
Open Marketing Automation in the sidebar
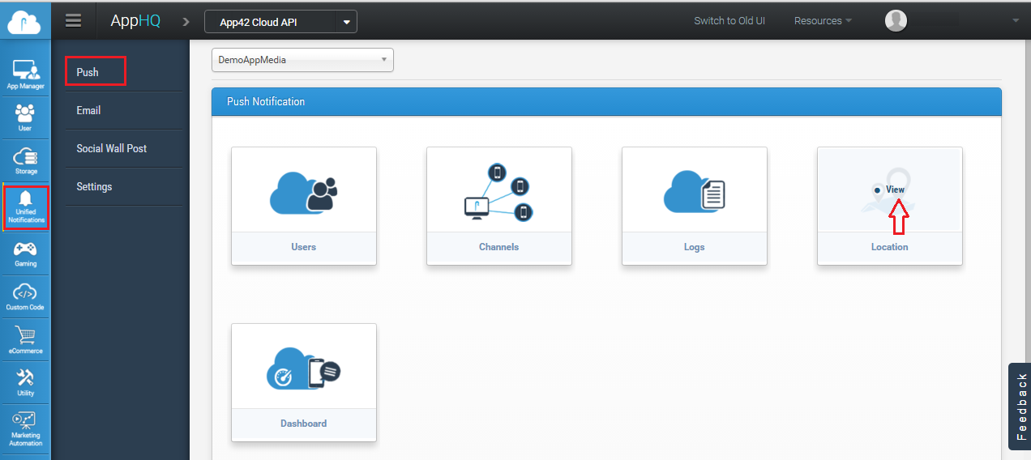25,428
